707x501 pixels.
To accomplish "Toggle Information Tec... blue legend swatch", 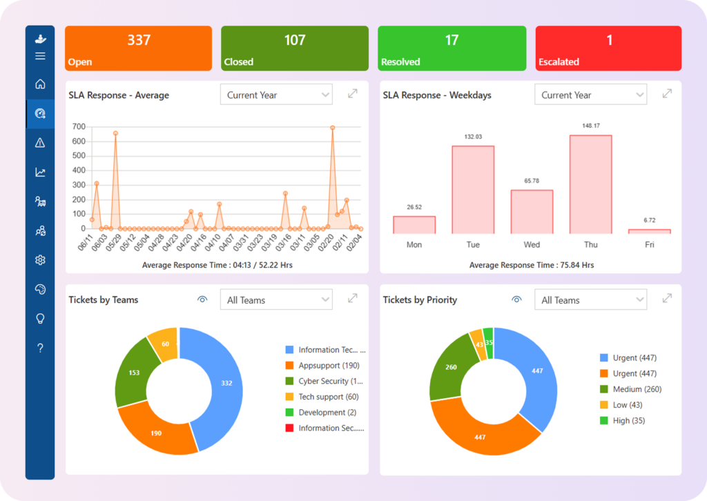I will click(x=289, y=350).
